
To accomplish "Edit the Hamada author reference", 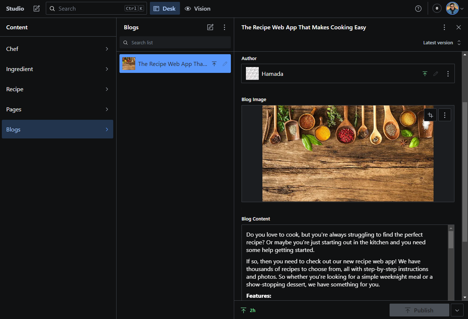I will 436,73.
